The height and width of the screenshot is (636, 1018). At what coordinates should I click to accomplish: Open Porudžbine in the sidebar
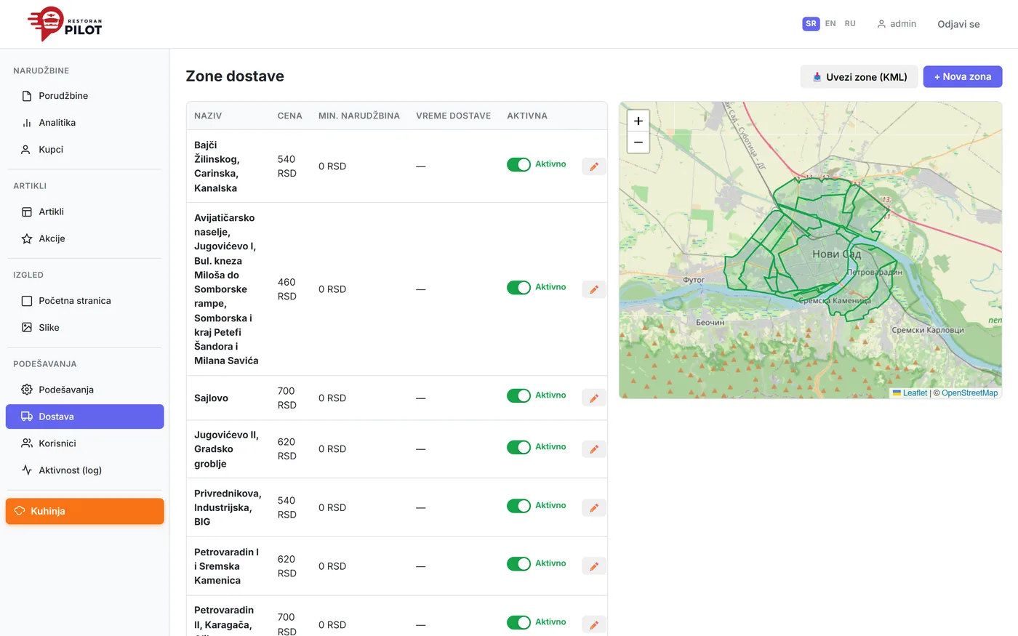point(84,96)
